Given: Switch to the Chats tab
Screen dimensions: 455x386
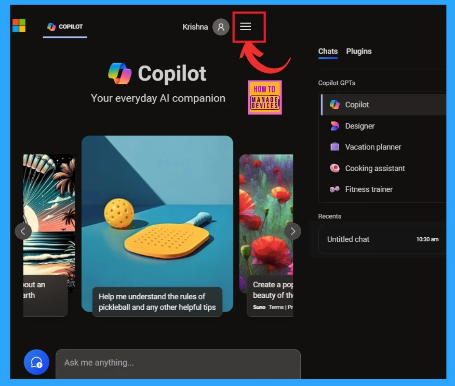Looking at the screenshot, I should point(328,52).
